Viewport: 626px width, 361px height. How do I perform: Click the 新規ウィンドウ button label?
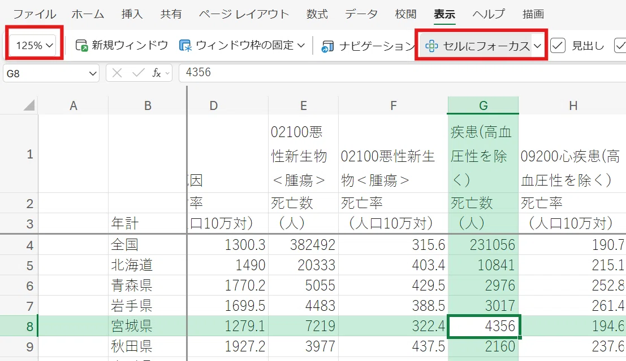coord(129,45)
